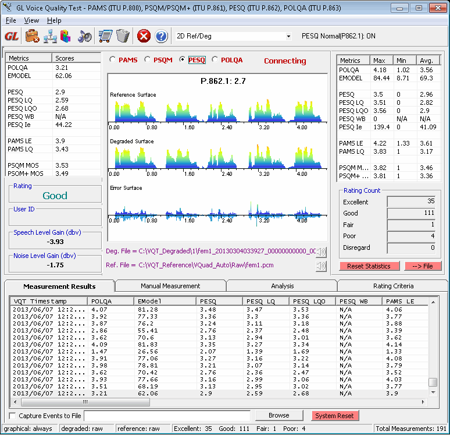The height and width of the screenshot is (435, 450).
Task: Open the network computers toolbar icon
Action: [50, 36]
